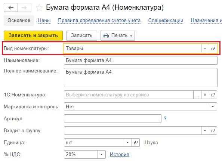Click into the Артикул input field
222x161 pixels.
pos(112,118)
